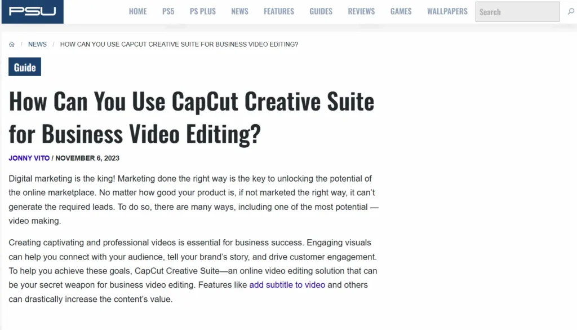Click the magnifying glass search icon

[x=571, y=12]
